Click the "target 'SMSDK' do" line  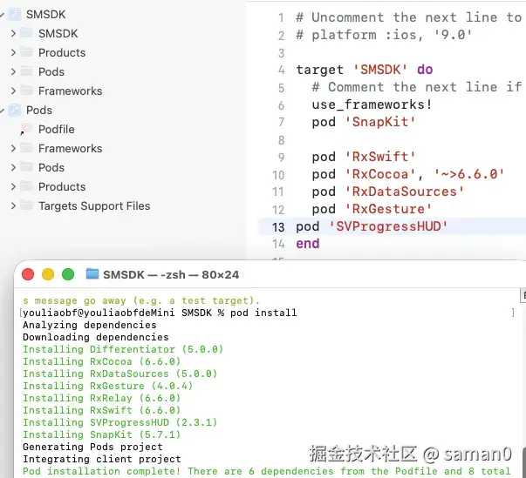tap(365, 70)
